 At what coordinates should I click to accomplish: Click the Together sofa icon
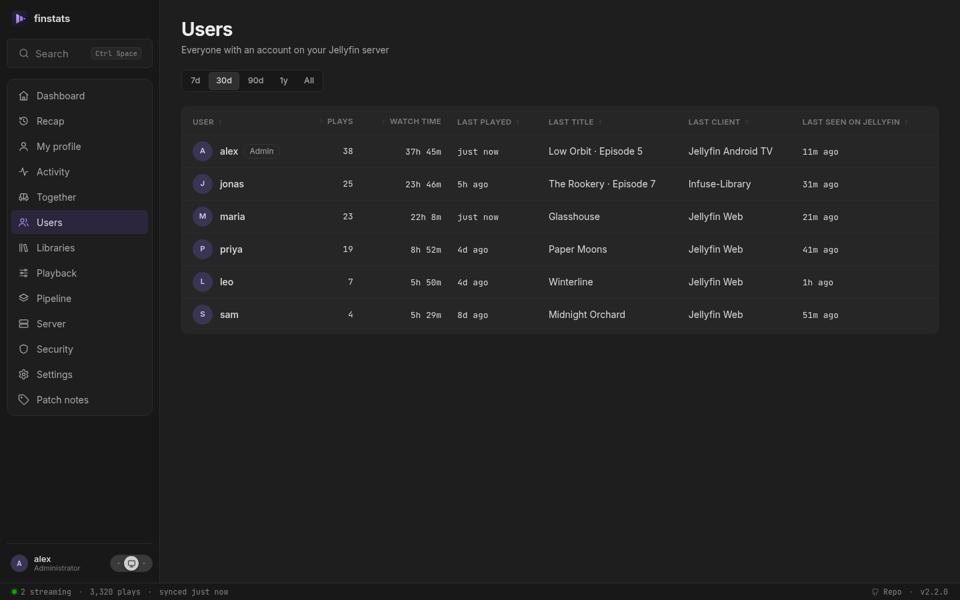pyautogui.click(x=24, y=197)
